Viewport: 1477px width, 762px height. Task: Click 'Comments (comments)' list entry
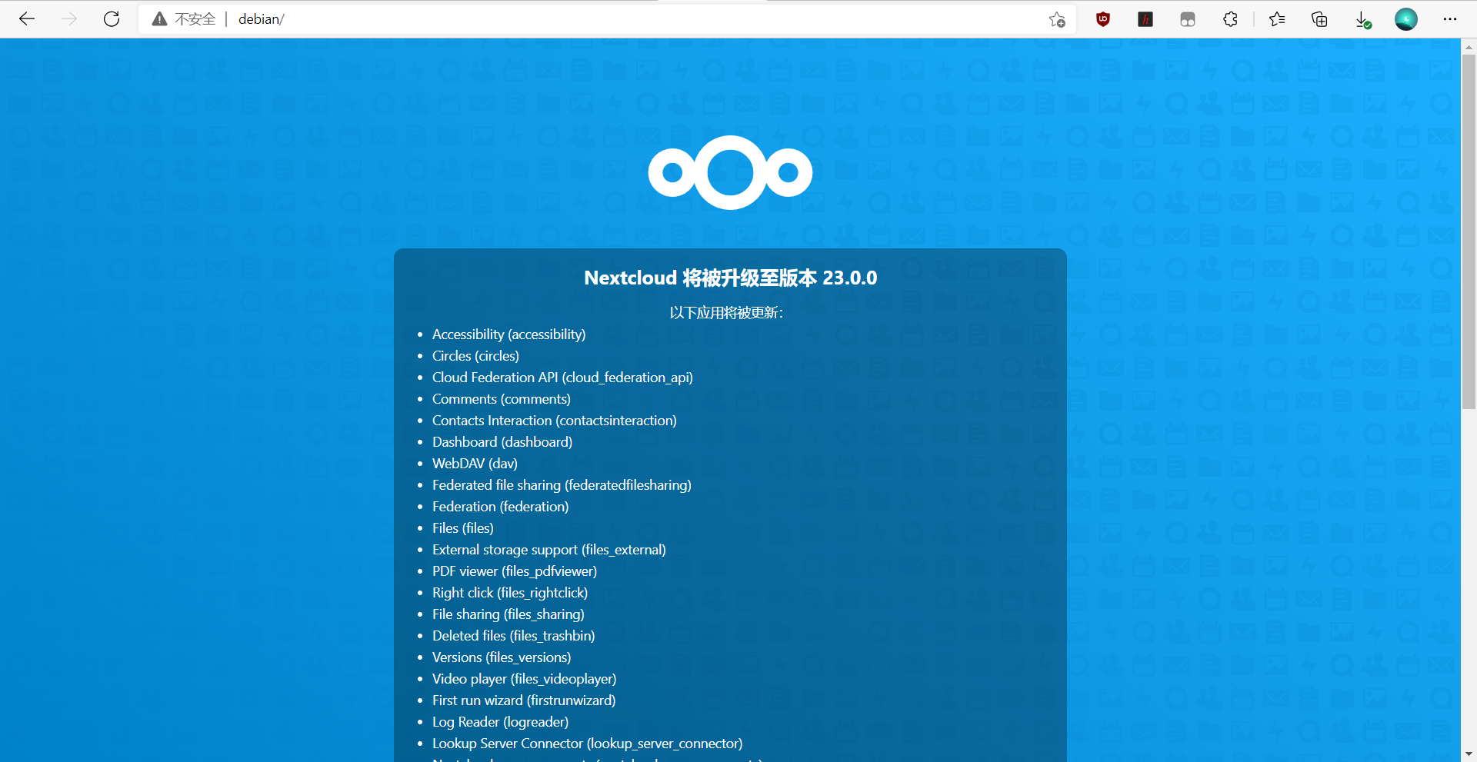point(502,399)
